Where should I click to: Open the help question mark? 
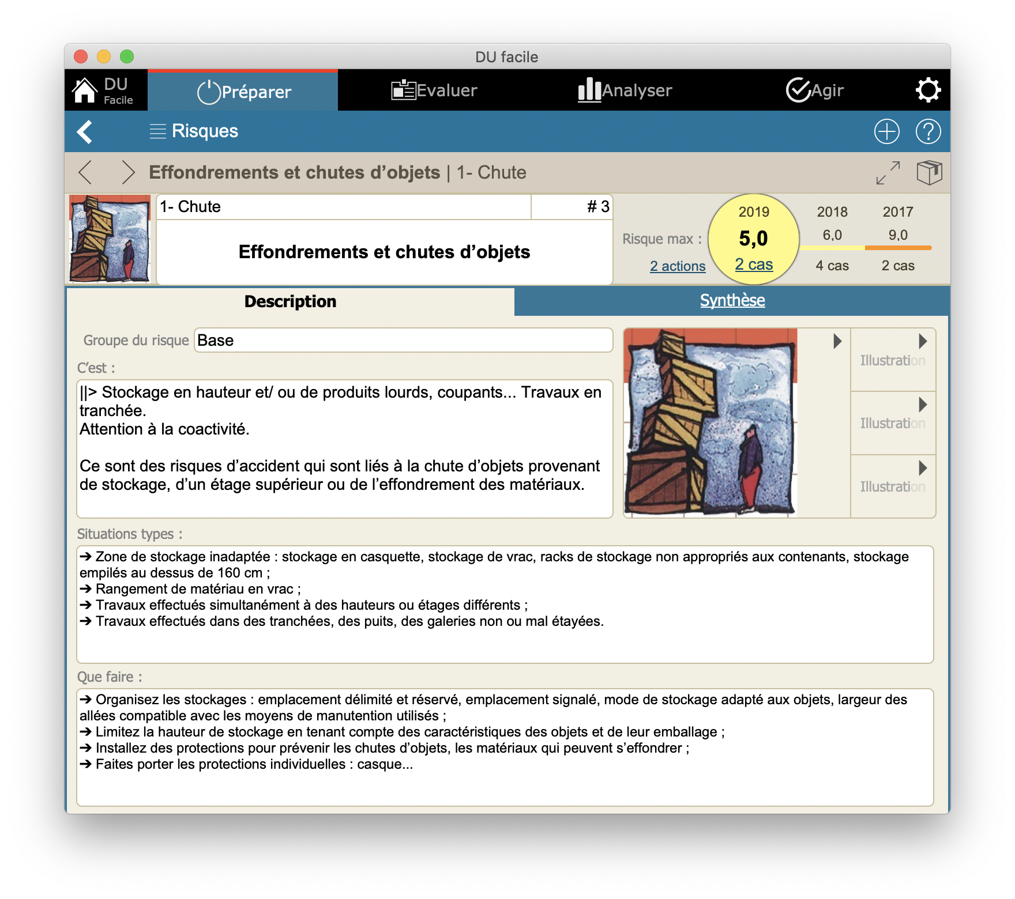coord(928,131)
